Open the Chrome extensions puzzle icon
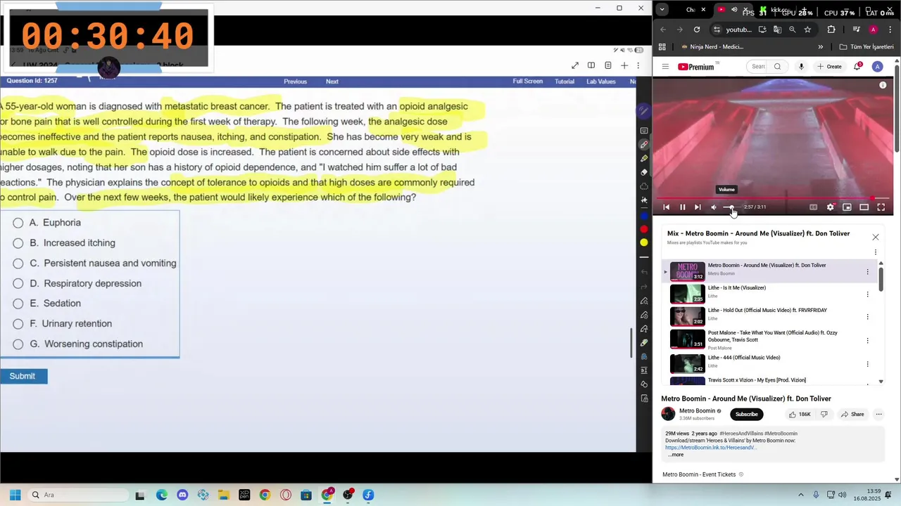Viewport: 901px width, 506px height. pyautogui.click(x=831, y=30)
